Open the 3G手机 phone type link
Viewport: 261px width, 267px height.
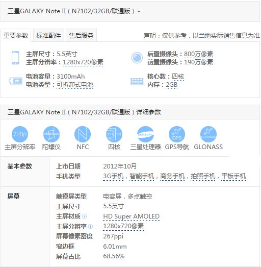(x=113, y=176)
